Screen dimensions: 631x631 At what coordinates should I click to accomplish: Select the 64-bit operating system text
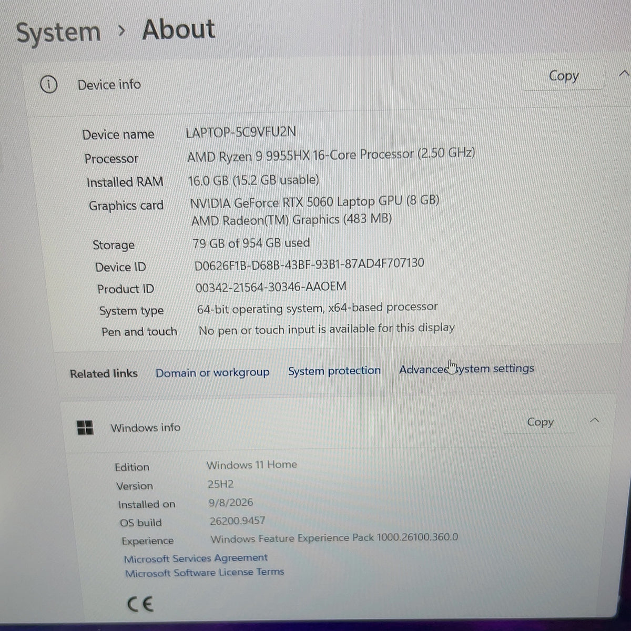pos(317,308)
